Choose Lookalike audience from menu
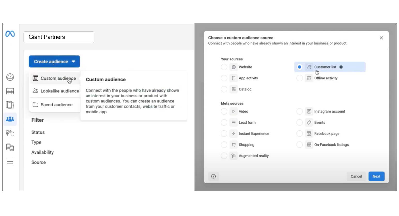The image size is (399, 216). (x=56, y=91)
